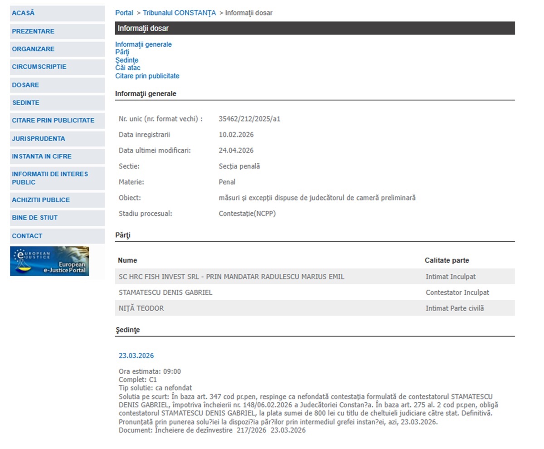Click the Portal breadcrumb link
The height and width of the screenshot is (449, 544).
pos(124,13)
